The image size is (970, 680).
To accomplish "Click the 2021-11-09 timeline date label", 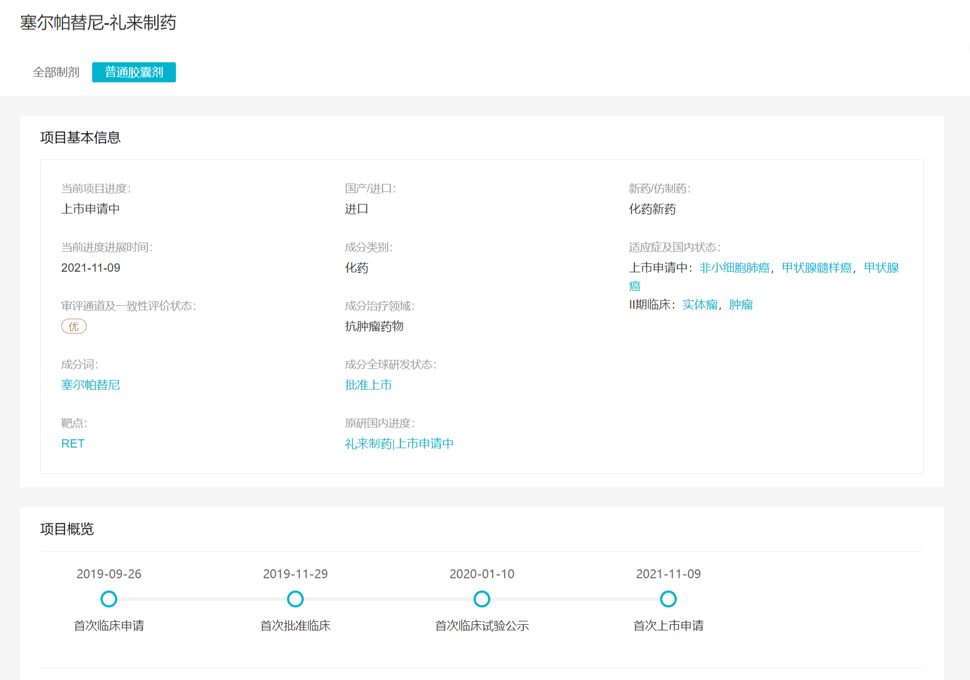I will coord(668,574).
